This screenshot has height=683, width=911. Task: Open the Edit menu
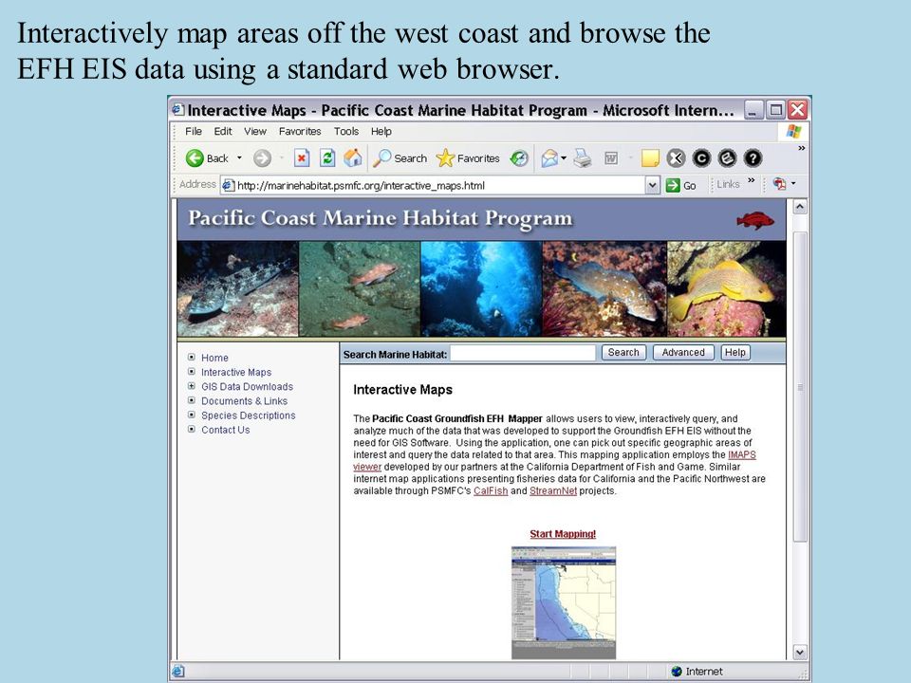tap(222, 131)
